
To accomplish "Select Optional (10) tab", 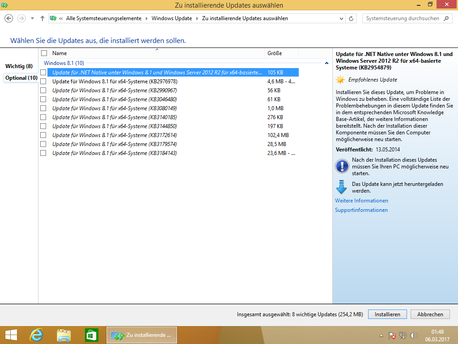I will tap(21, 78).
